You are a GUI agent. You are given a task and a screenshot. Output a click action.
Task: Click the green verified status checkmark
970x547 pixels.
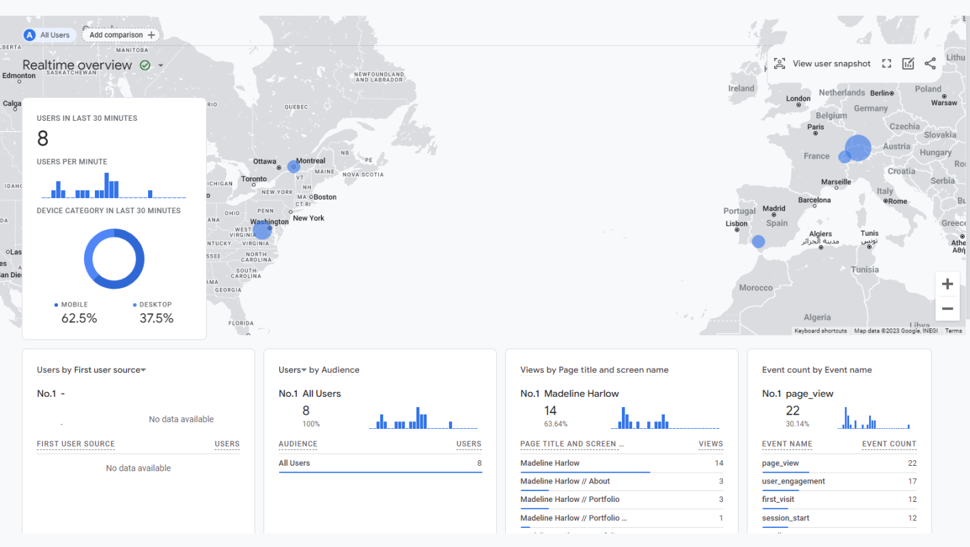[x=145, y=66]
